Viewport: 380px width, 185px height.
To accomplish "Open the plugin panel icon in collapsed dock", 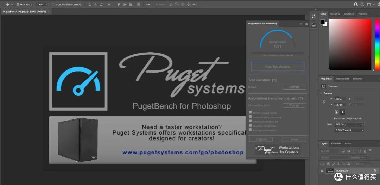I will [313, 25].
